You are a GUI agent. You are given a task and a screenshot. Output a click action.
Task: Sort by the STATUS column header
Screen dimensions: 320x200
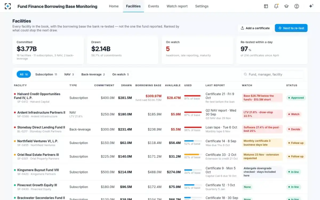point(292,85)
